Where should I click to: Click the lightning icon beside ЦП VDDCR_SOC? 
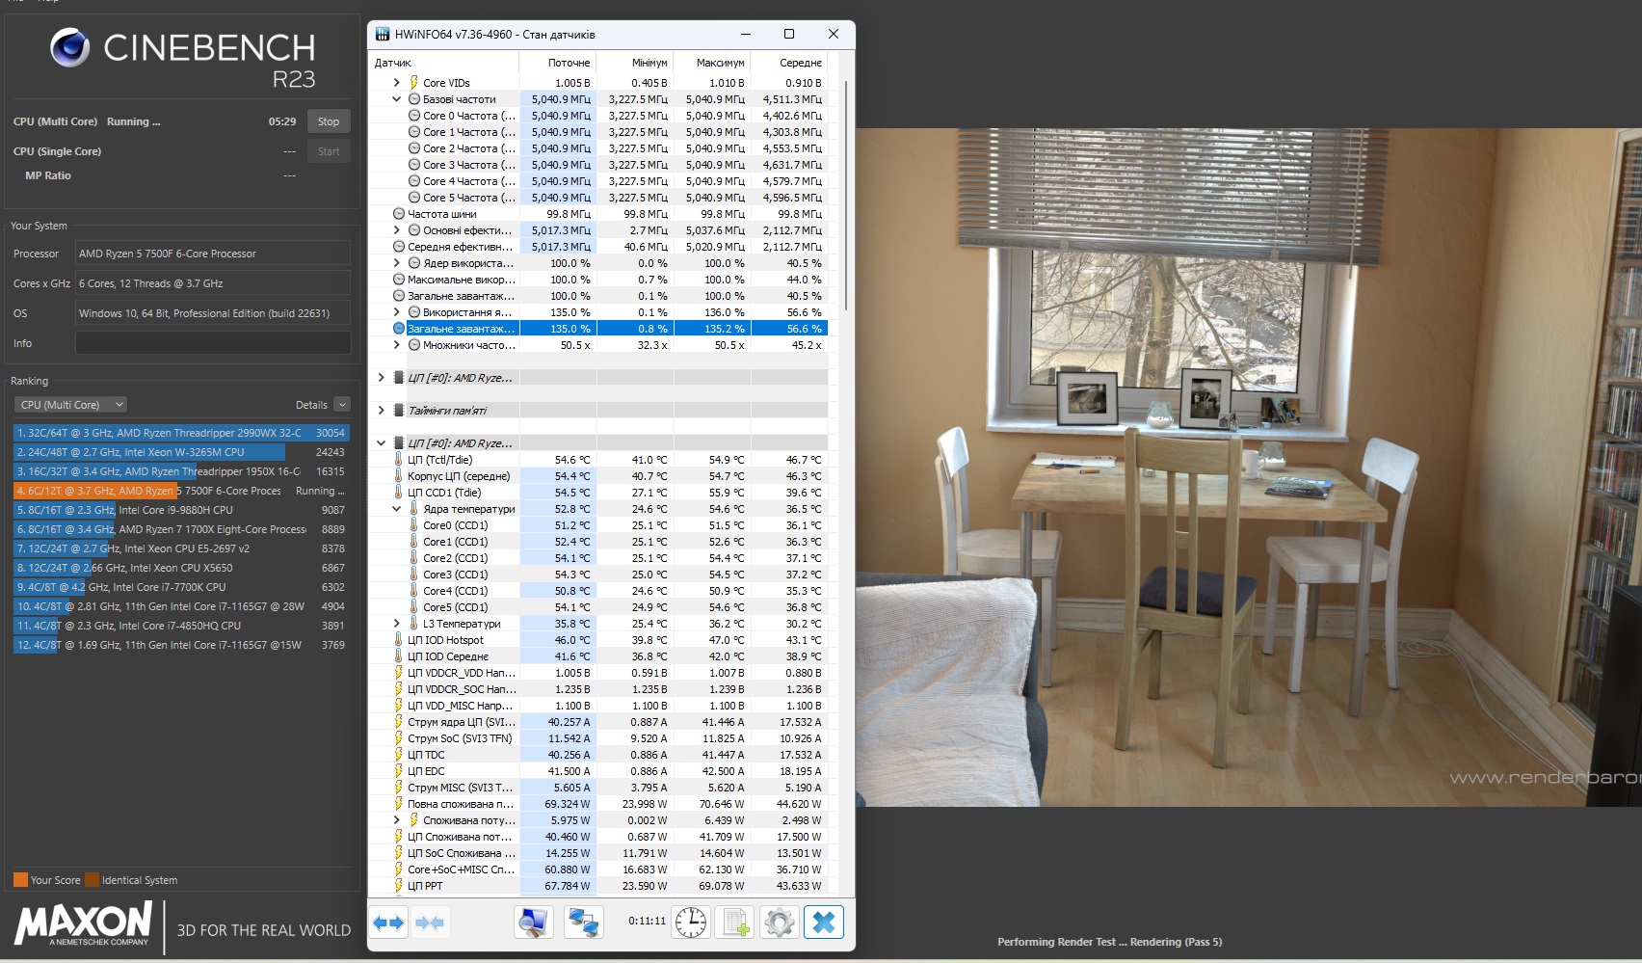pyautogui.click(x=399, y=689)
